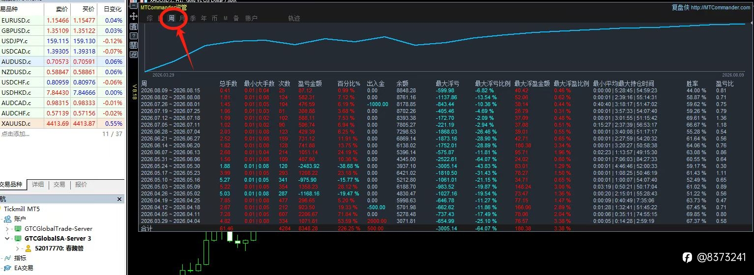Image resolution: width=754 pixels, height=275 pixels.
Task: Click the move panel four-arrow icon
Action: (x=134, y=17)
